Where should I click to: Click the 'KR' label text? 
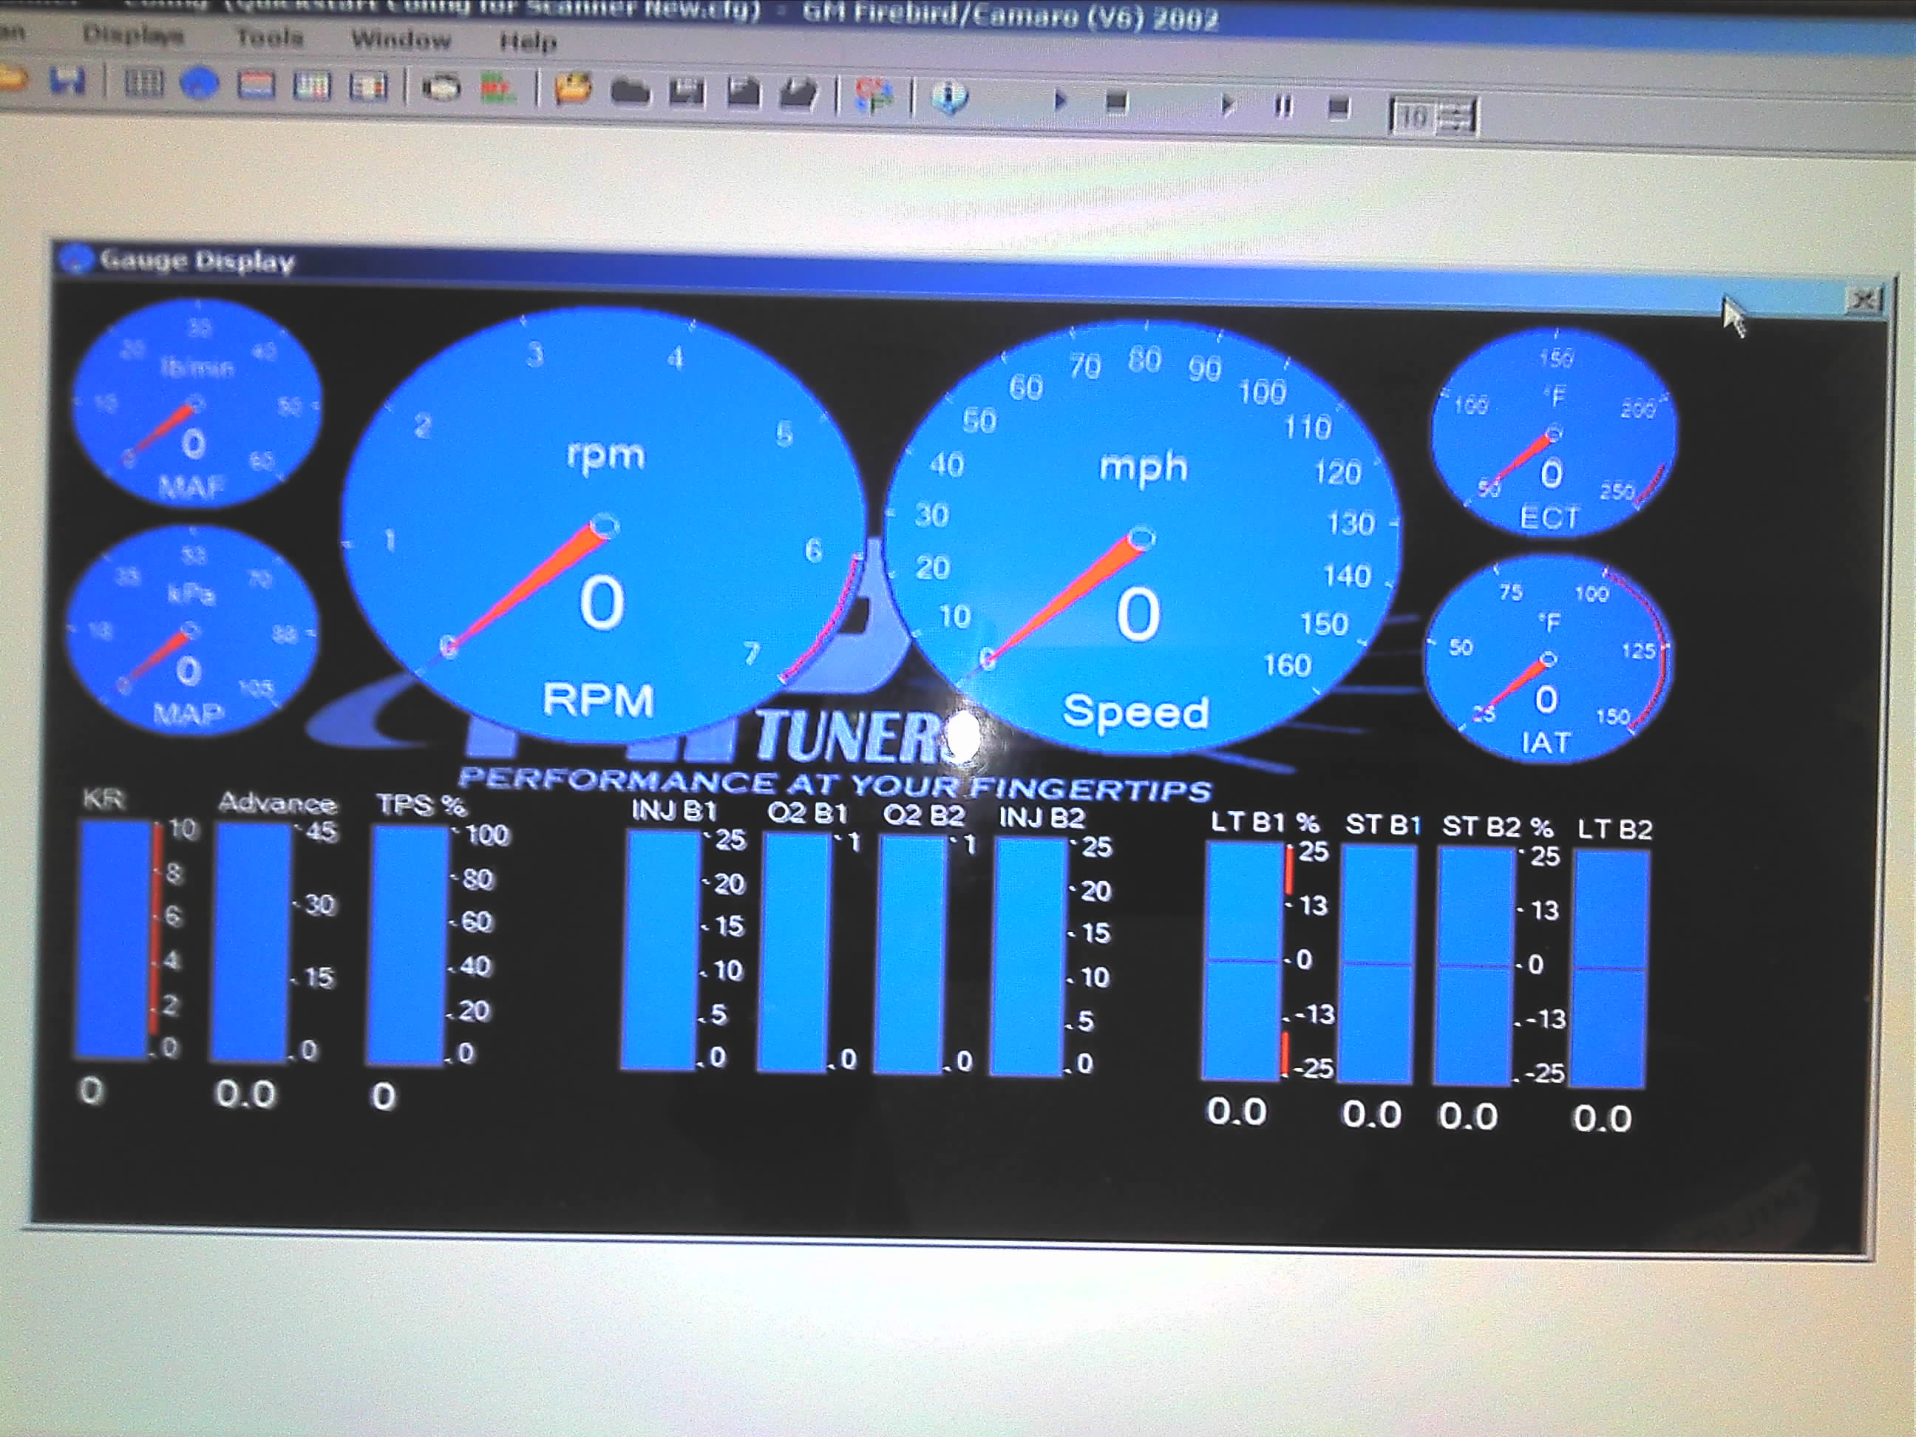pos(103,798)
